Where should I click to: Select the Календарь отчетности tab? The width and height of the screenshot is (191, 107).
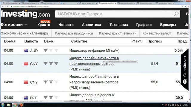point(118,33)
